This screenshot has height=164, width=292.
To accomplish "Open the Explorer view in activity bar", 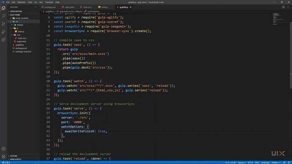I will [4, 8].
